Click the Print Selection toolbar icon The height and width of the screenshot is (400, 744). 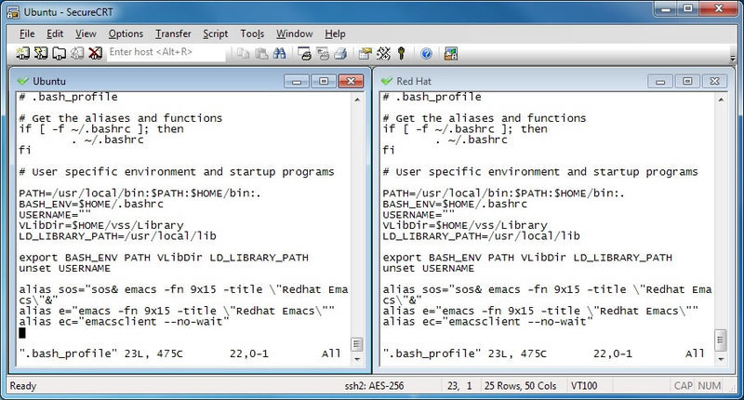tap(323, 54)
